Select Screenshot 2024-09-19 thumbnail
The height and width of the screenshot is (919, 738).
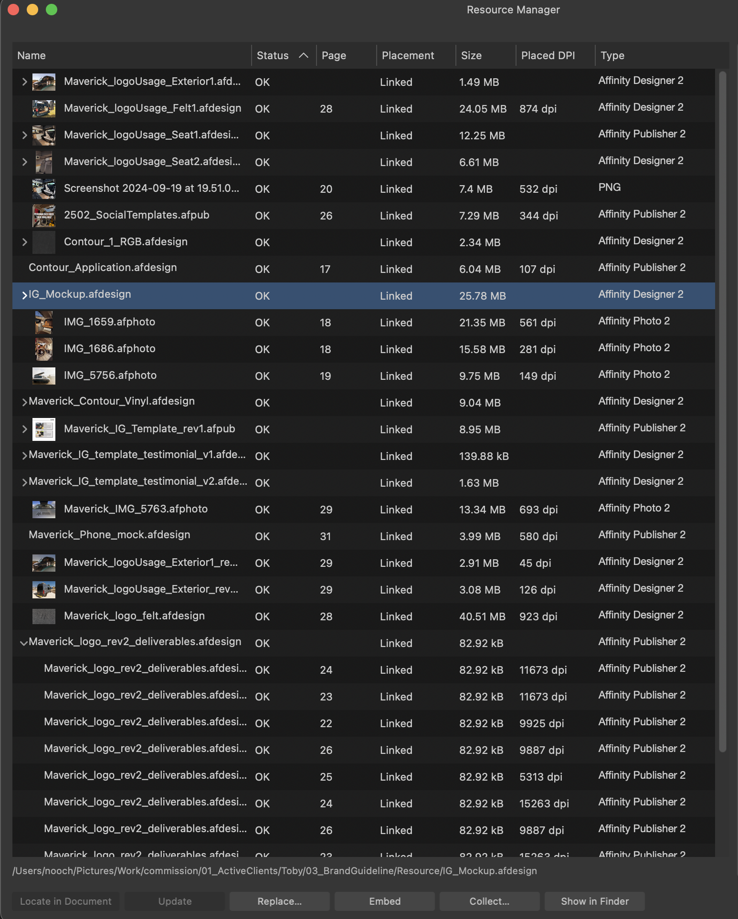point(43,188)
